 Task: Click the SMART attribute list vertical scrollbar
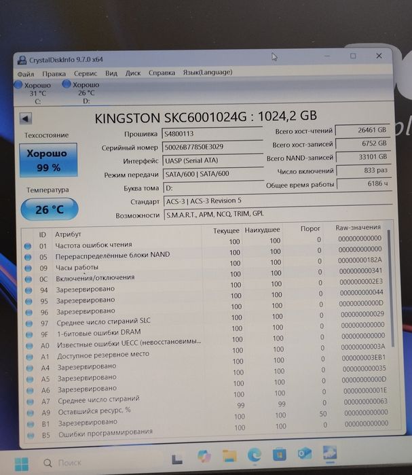(390, 288)
